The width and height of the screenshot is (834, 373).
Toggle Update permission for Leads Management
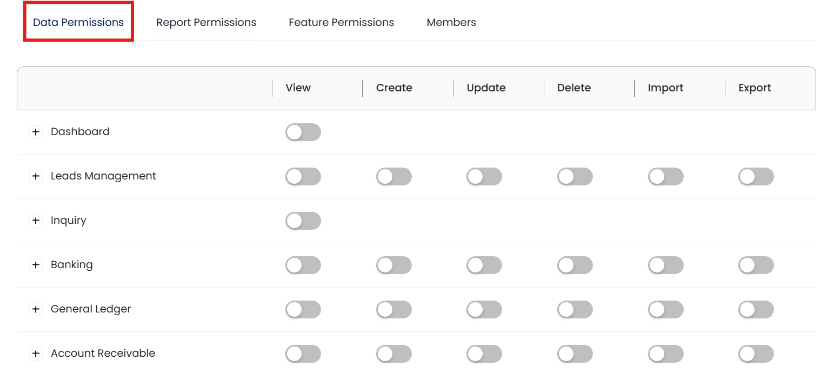(484, 176)
